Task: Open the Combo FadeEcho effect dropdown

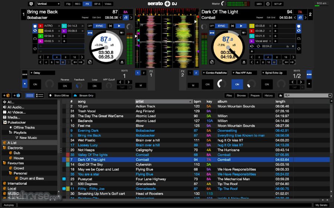Action: tap(215, 73)
